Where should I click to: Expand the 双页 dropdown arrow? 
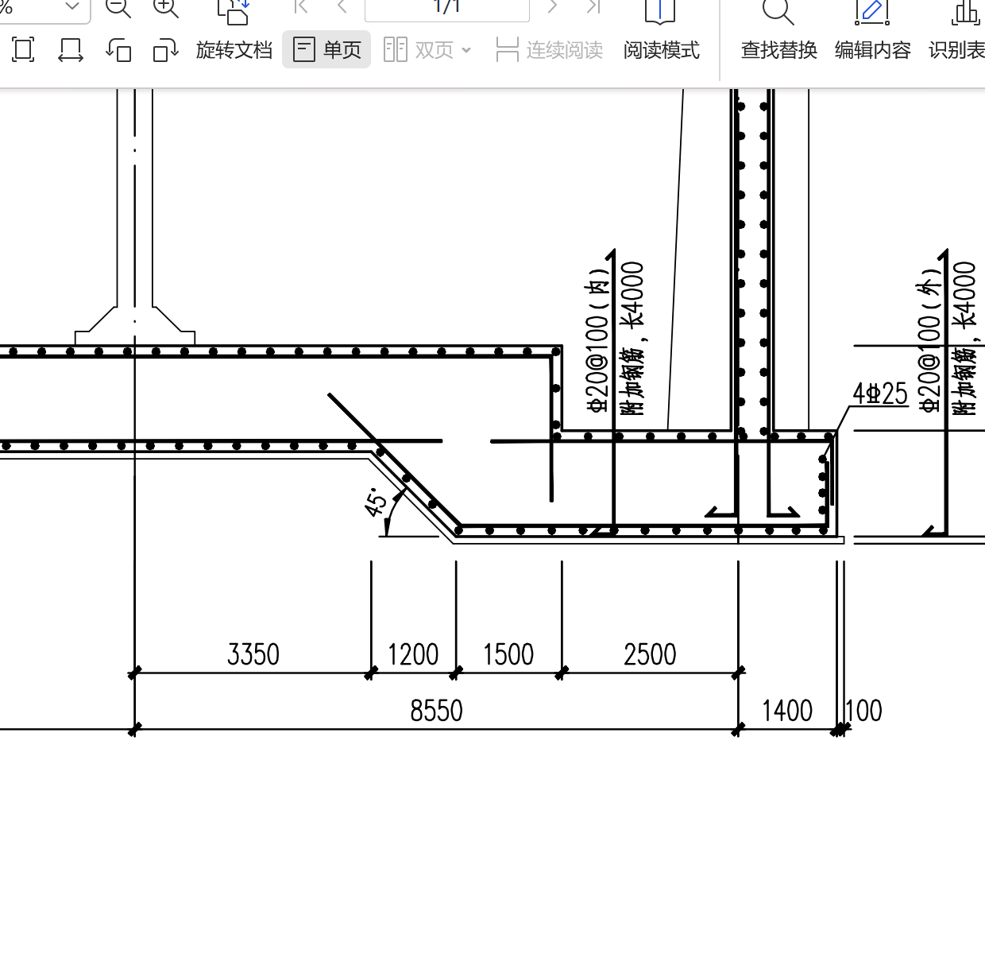pyautogui.click(x=466, y=50)
